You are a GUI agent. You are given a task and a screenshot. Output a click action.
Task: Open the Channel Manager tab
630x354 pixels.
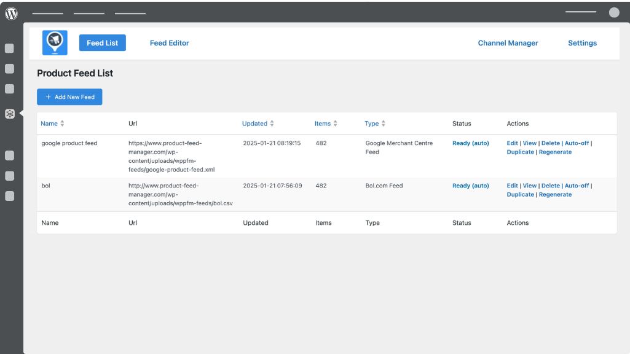(508, 43)
